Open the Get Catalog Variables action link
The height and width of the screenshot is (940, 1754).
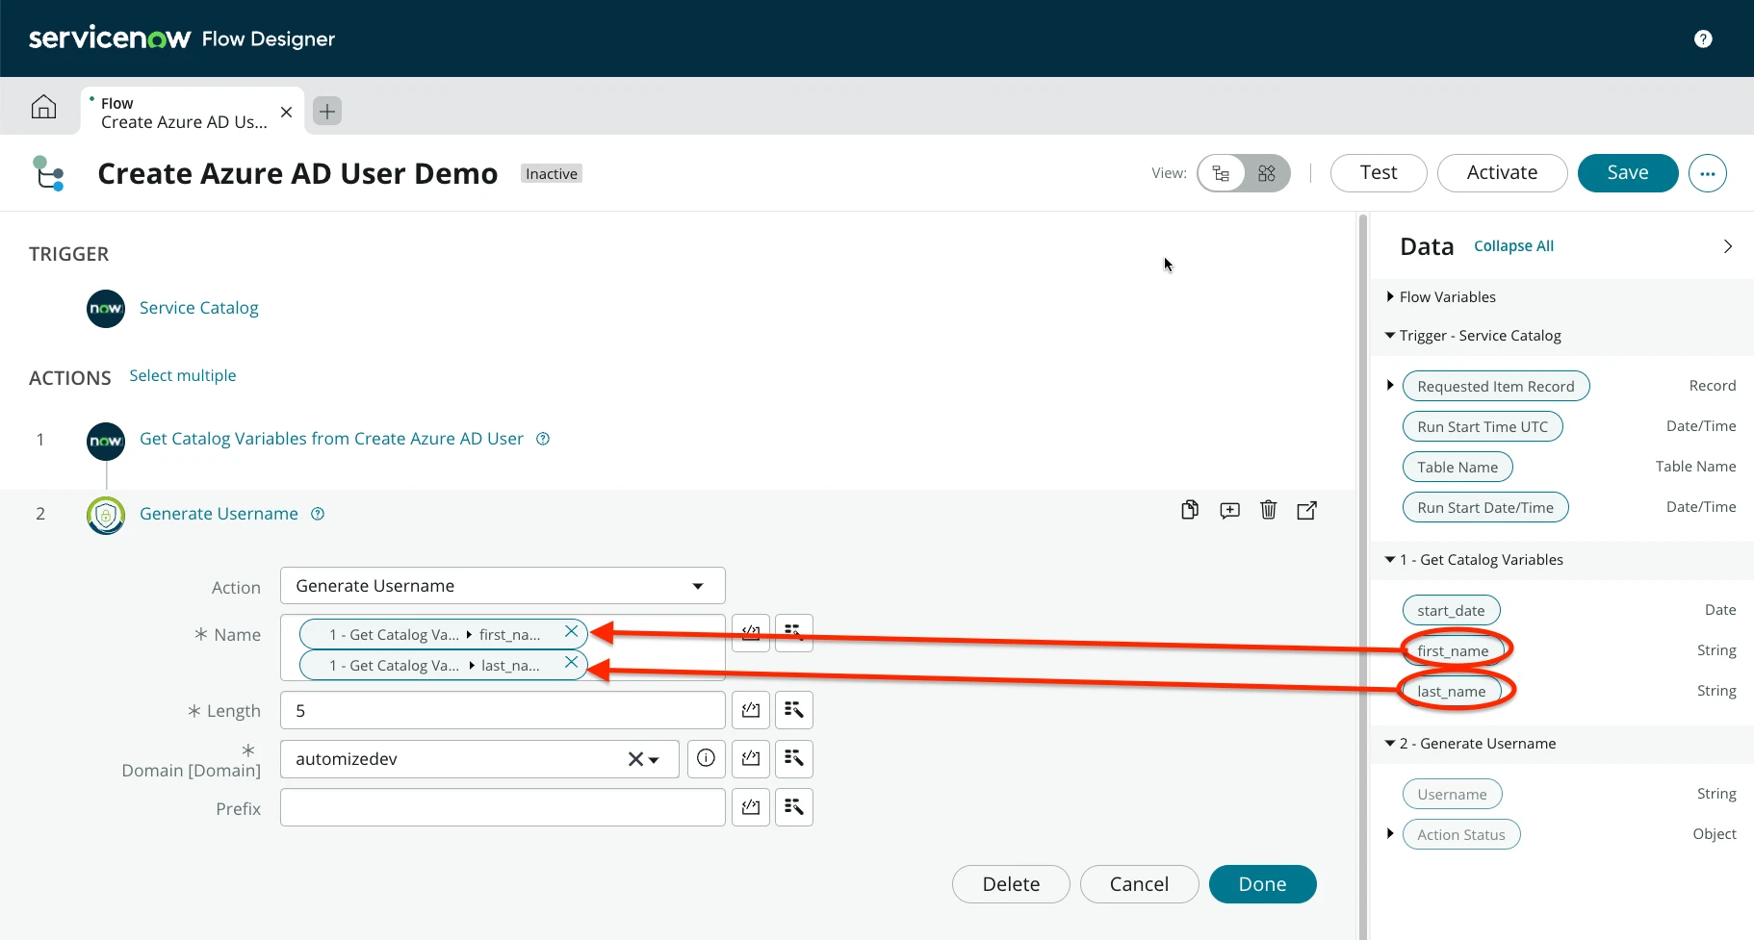tap(331, 438)
